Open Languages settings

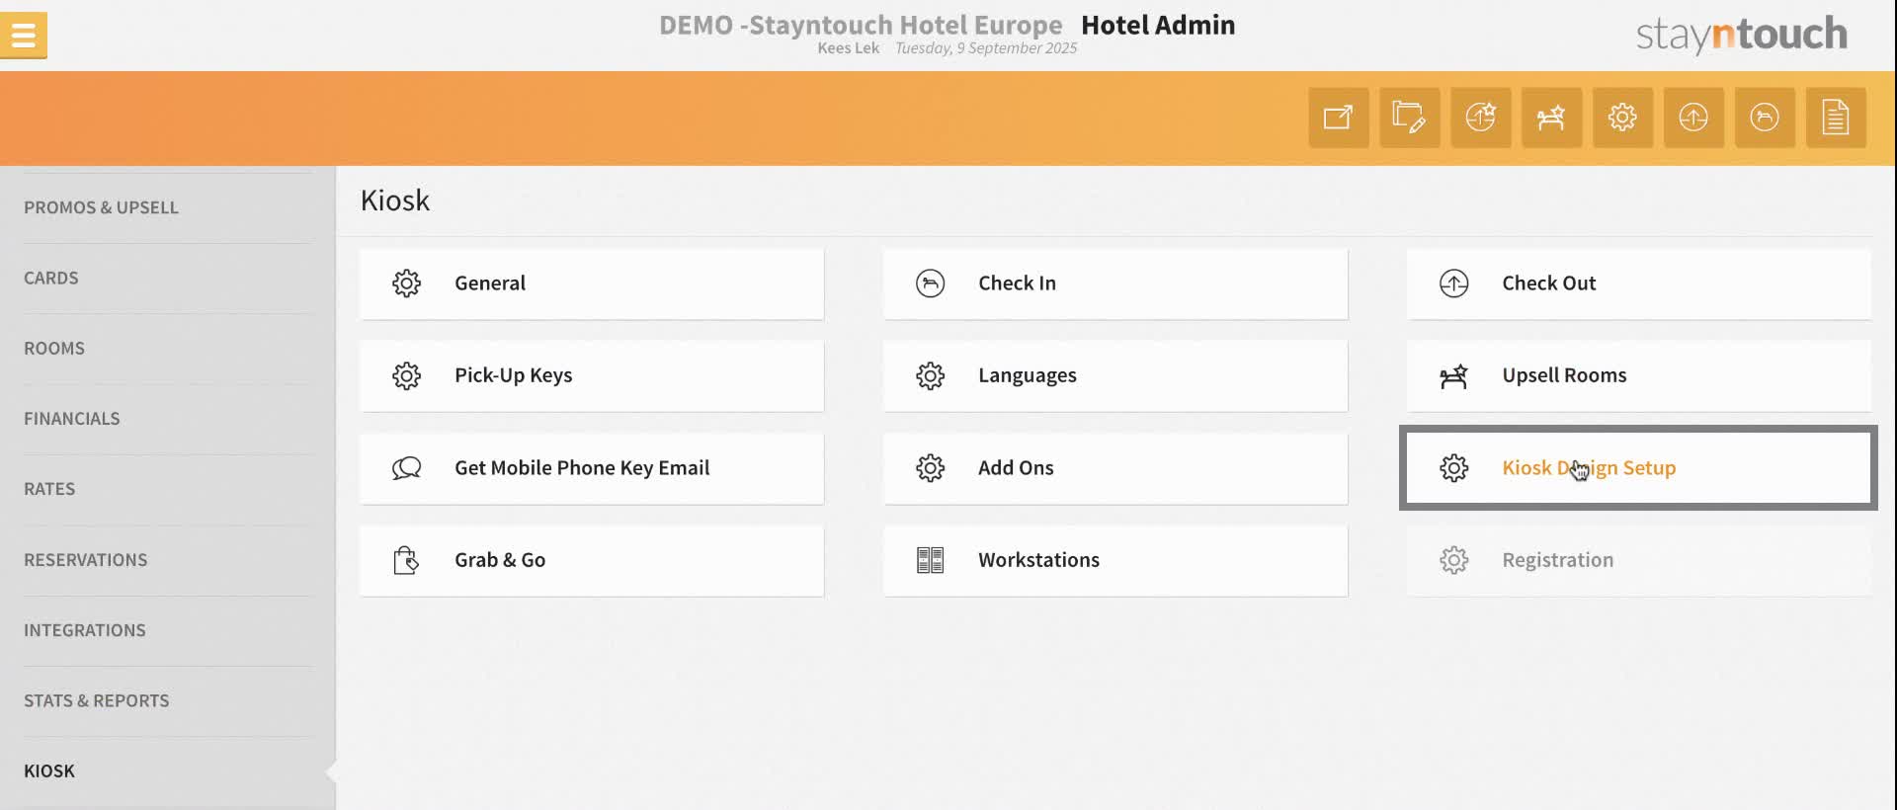pos(1115,375)
